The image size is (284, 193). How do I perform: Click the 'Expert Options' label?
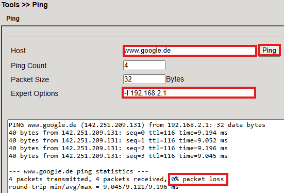(x=35, y=93)
